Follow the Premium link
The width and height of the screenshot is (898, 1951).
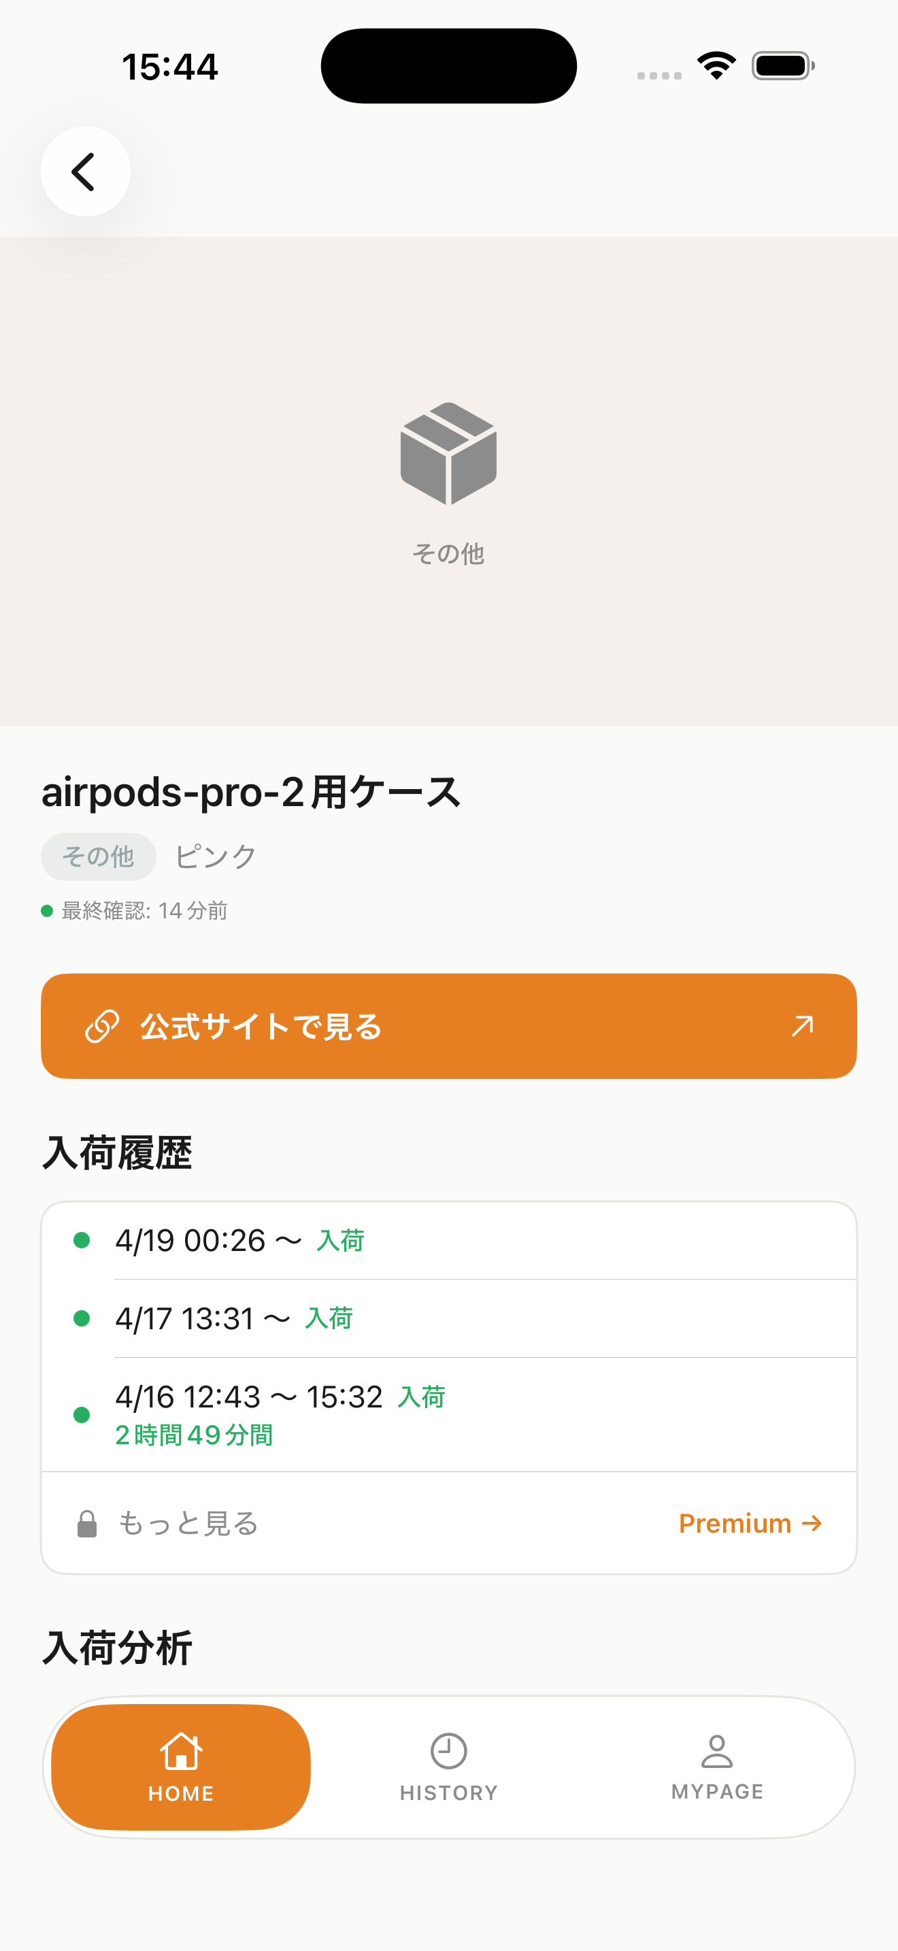tap(750, 1523)
